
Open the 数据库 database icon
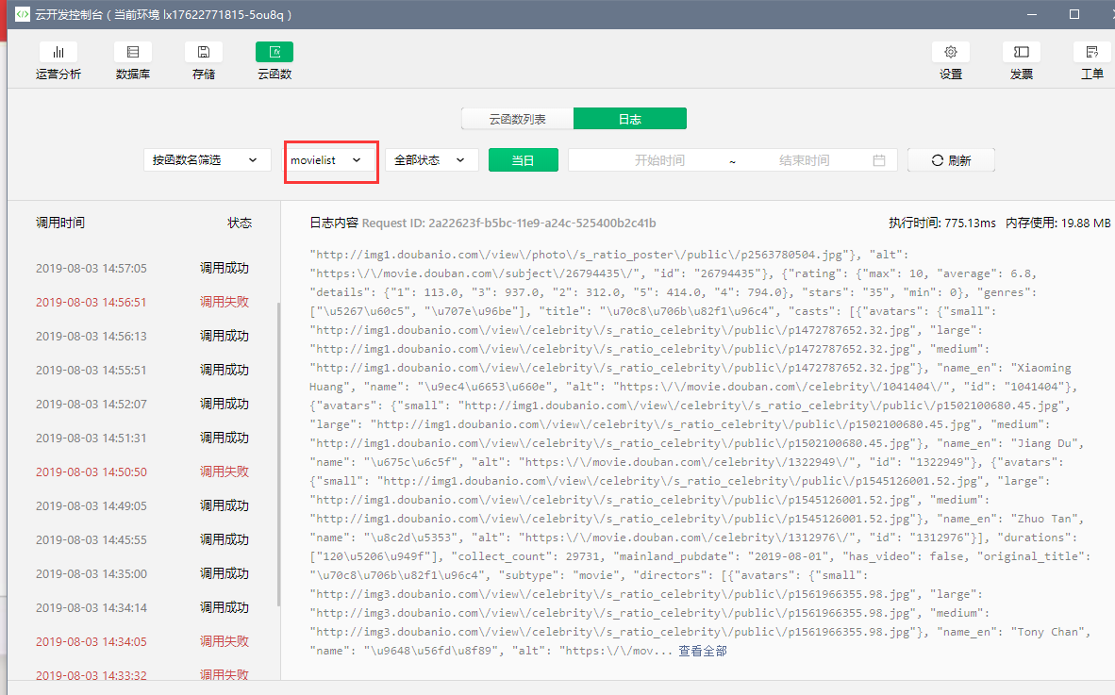[x=133, y=52]
